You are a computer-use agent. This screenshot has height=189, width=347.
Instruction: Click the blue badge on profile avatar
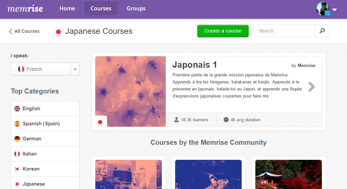pos(327,13)
